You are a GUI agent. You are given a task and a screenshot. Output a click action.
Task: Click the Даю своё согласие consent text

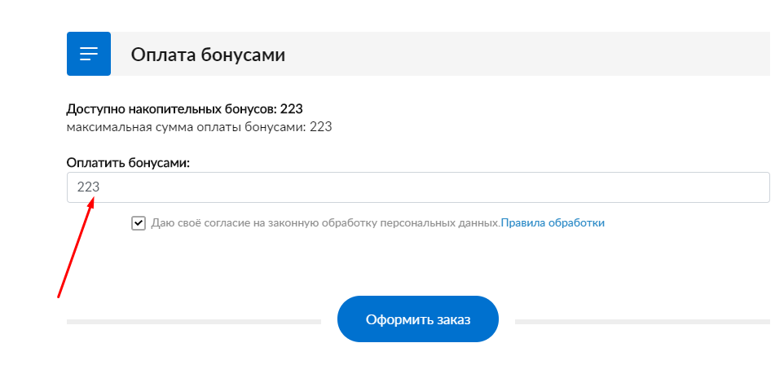coord(324,222)
